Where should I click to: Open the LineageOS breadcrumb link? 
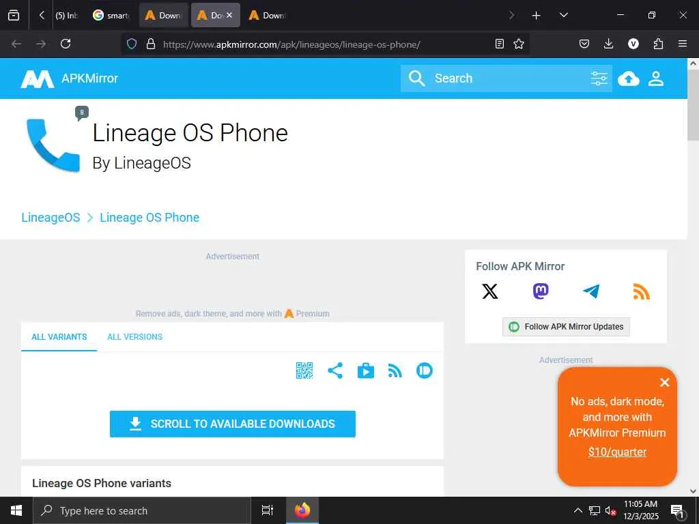tap(51, 218)
